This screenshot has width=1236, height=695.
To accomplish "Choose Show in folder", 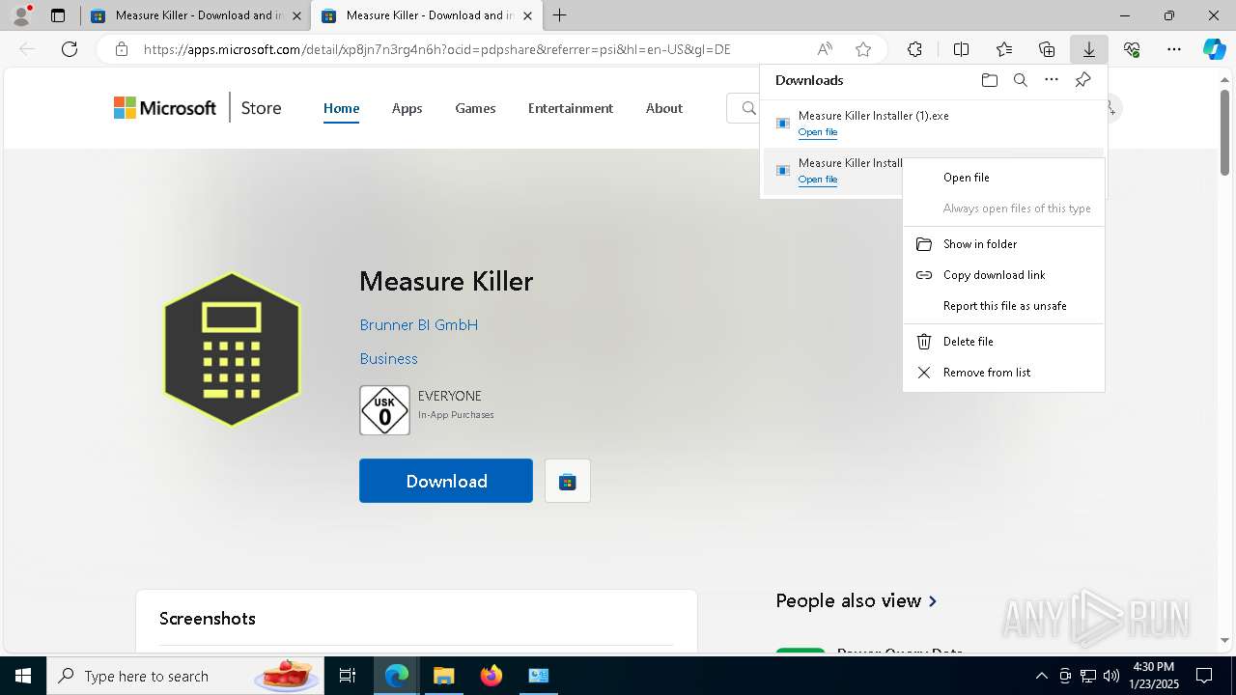I will pyautogui.click(x=1003, y=244).
